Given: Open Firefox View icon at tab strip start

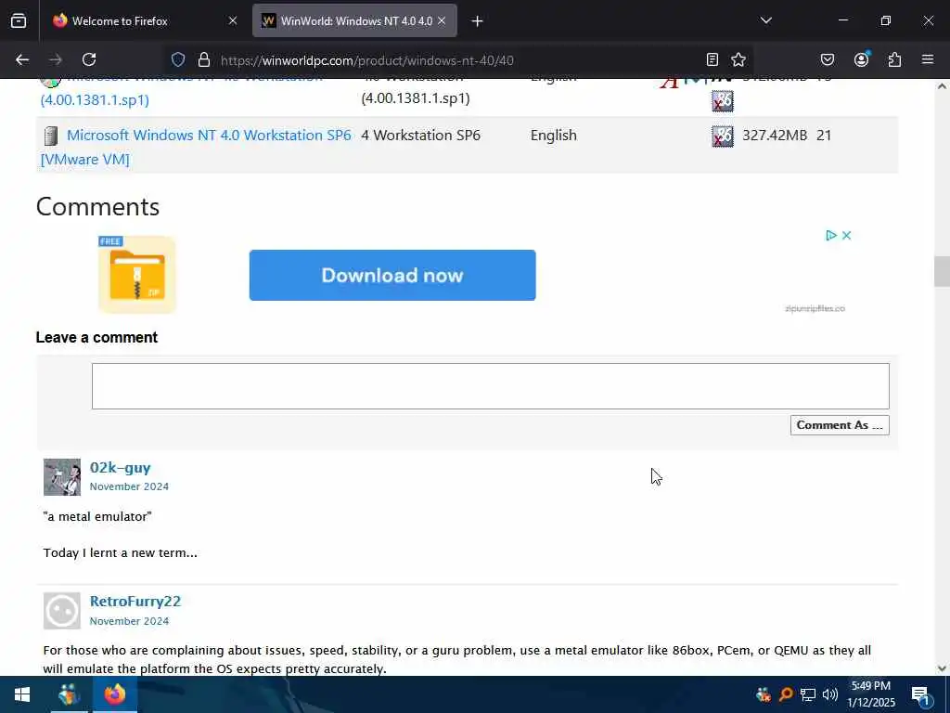Looking at the screenshot, I should (19, 20).
